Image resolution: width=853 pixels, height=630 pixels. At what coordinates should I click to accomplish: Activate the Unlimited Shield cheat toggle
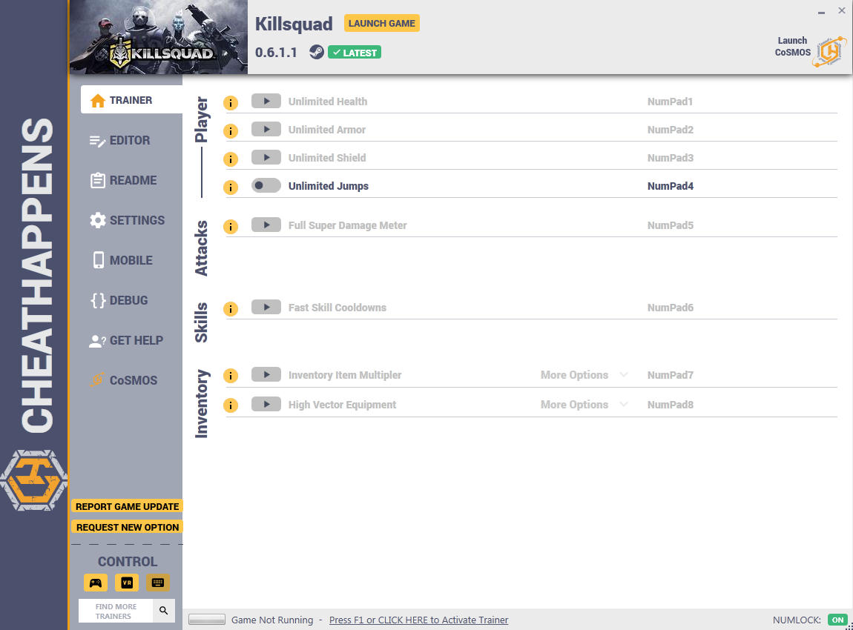(x=266, y=158)
